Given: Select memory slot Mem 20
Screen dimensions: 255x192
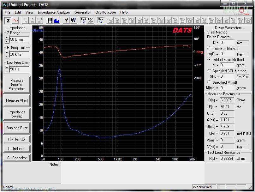Looking at the screenshot, I should click(248, 21).
